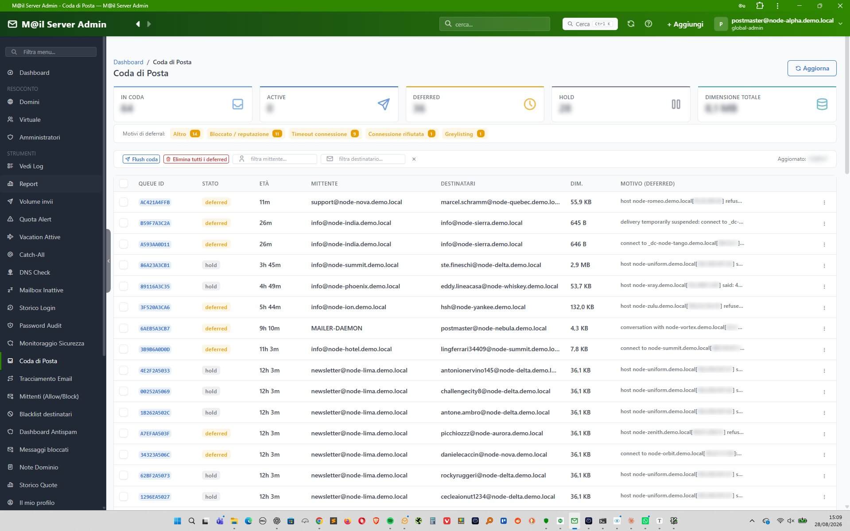Filter by Connessione rifiutata reason
Image resolution: width=850 pixels, height=531 pixels.
pyautogui.click(x=401, y=134)
